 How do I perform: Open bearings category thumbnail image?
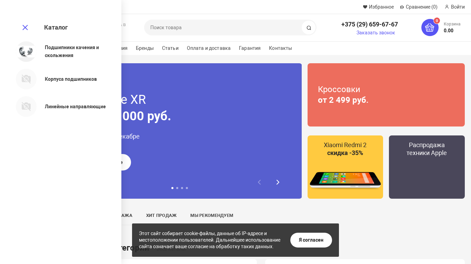pyautogui.click(x=26, y=52)
